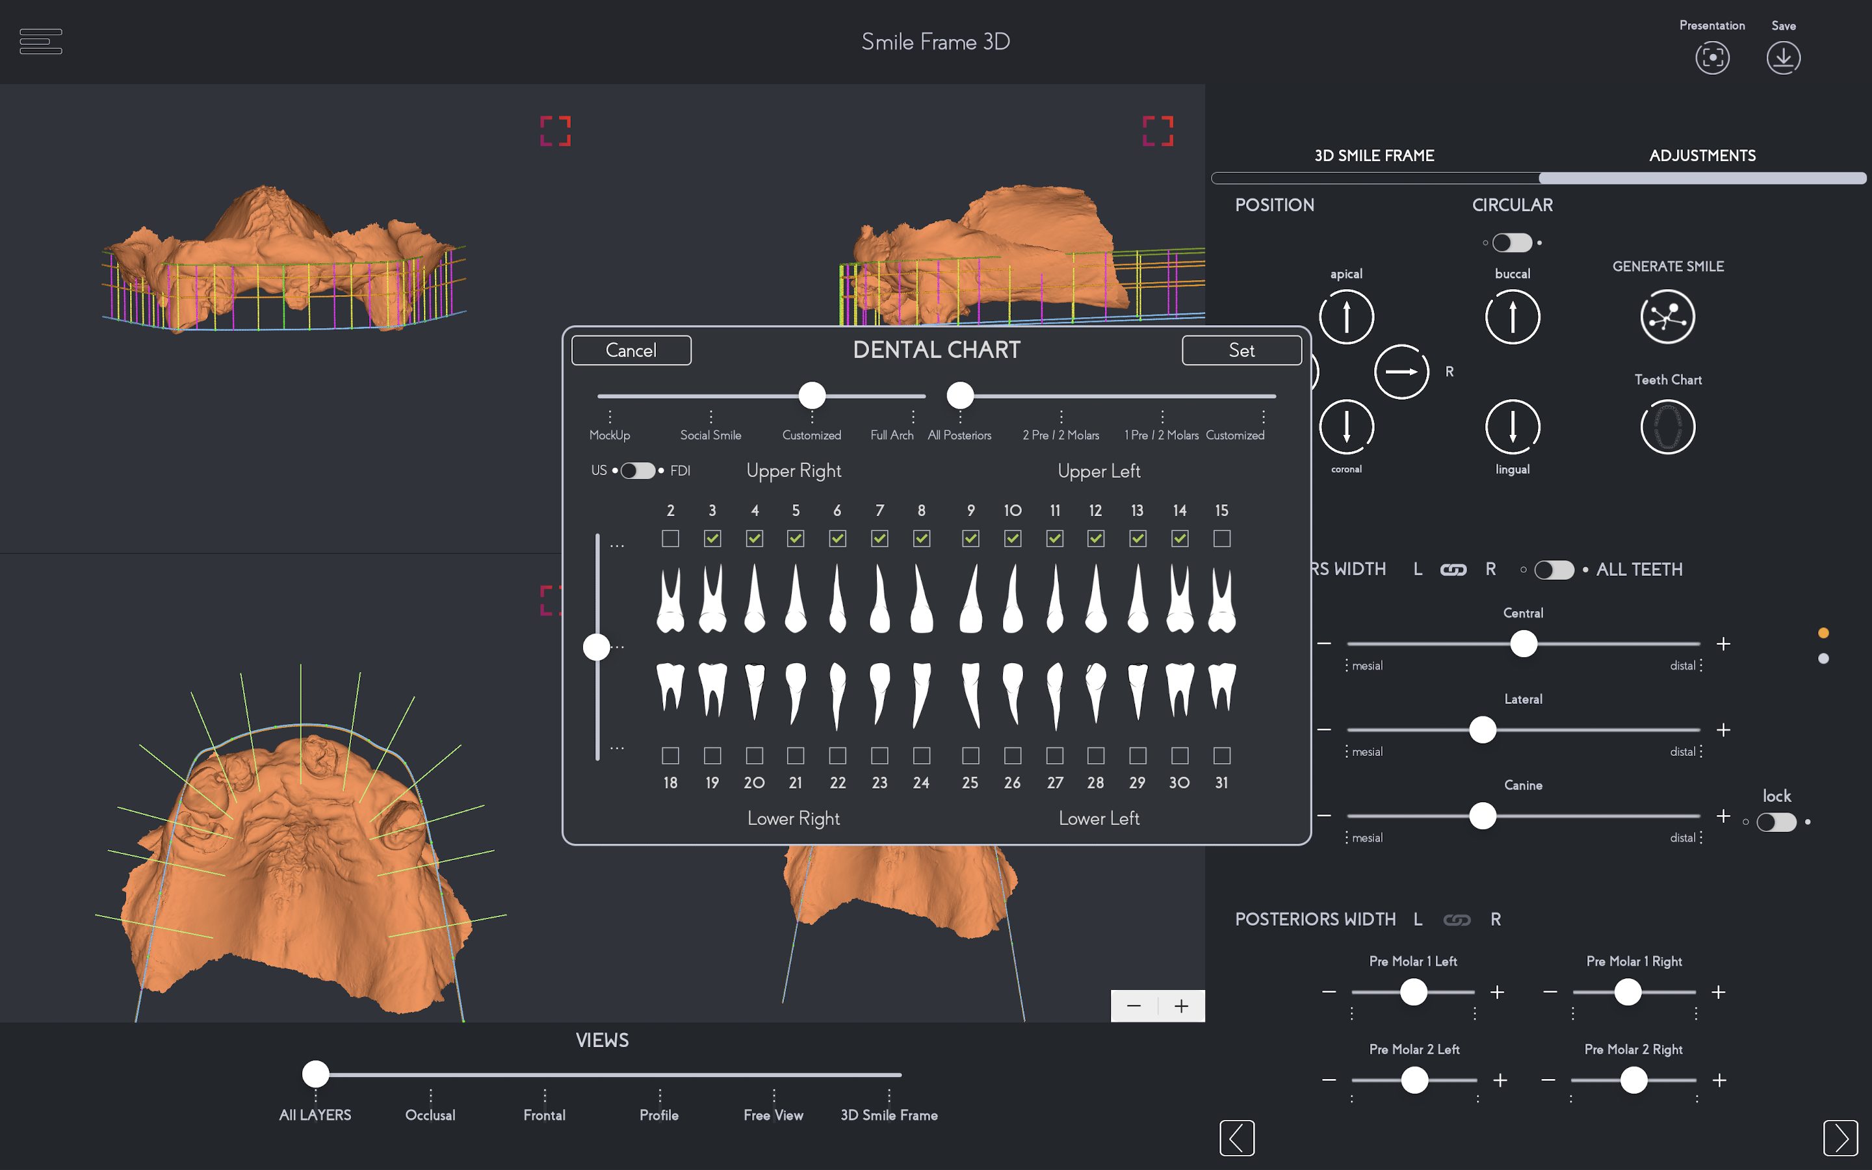The width and height of the screenshot is (1872, 1170).
Task: Click the Presentation mode icon
Action: (1712, 58)
